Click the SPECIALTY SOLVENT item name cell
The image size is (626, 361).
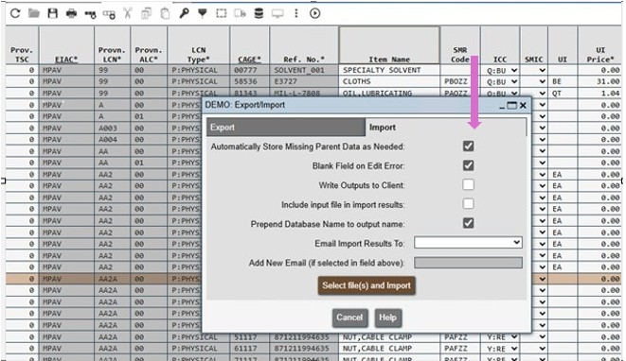[x=389, y=70]
